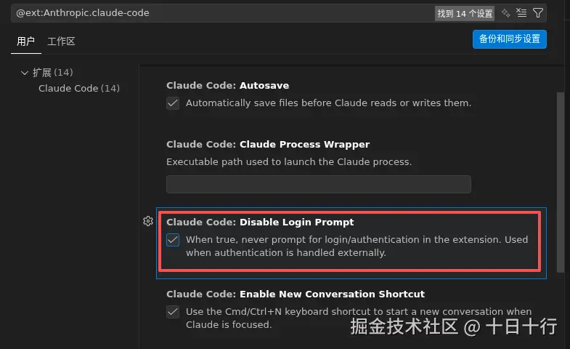The height and width of the screenshot is (349, 570).
Task: Collapse the 扩展 (14) tree node
Action: click(x=25, y=73)
